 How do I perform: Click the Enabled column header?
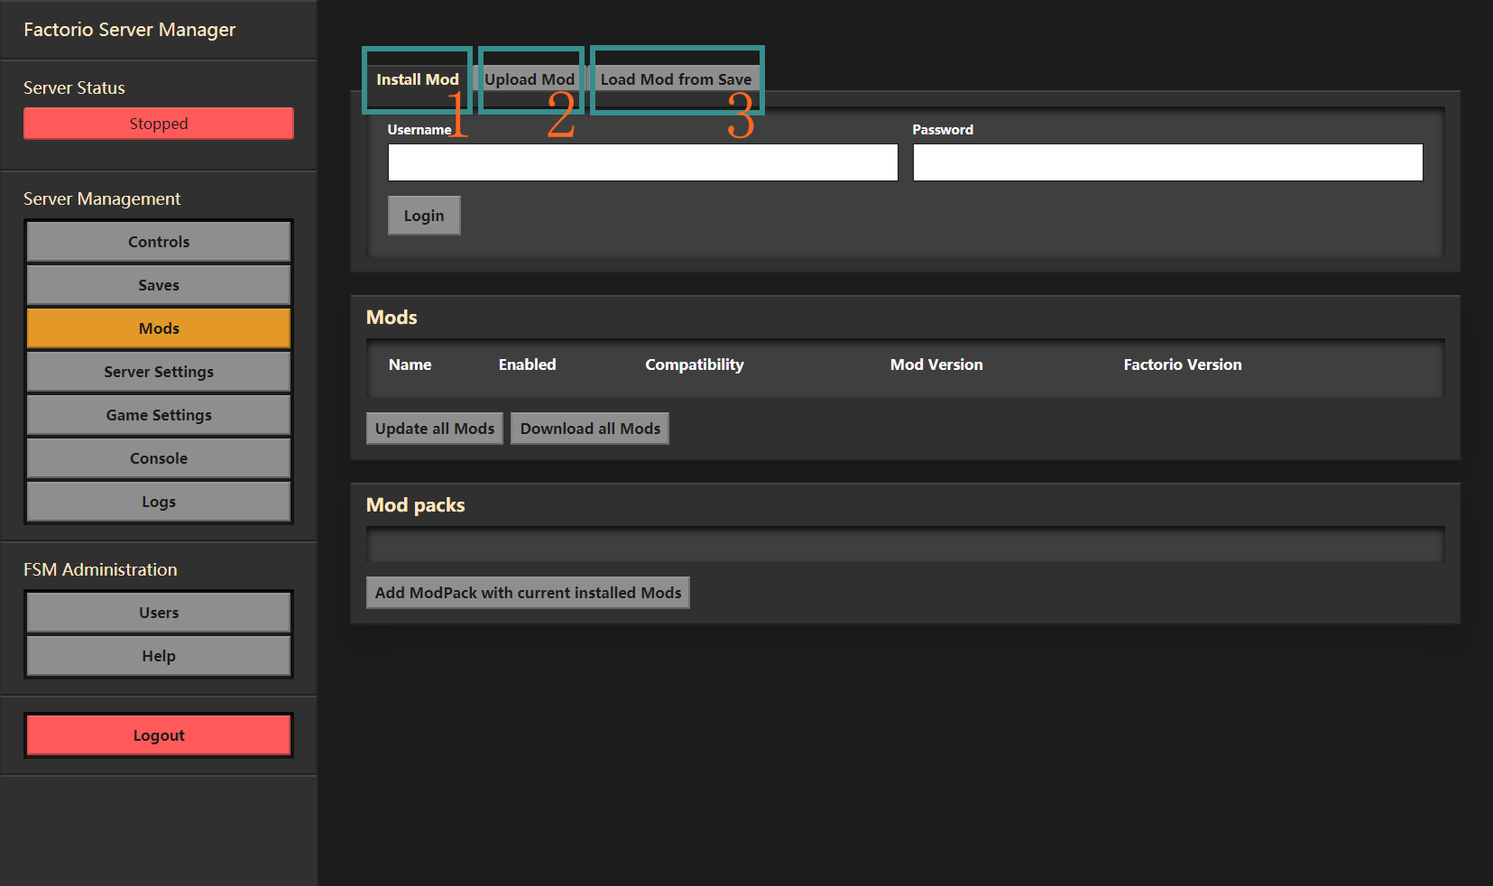[x=527, y=365]
